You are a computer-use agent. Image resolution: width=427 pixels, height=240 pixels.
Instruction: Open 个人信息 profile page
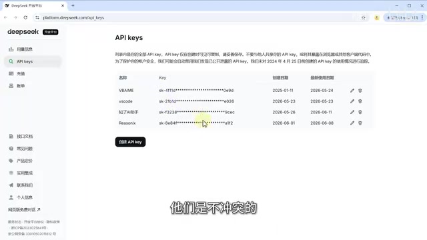33,197
